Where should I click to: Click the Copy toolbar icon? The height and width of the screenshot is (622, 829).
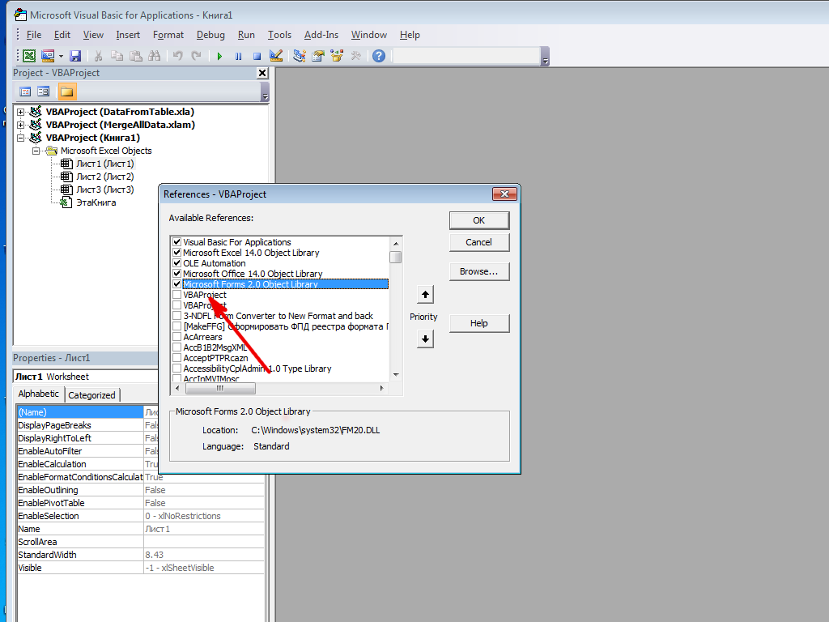coord(117,56)
